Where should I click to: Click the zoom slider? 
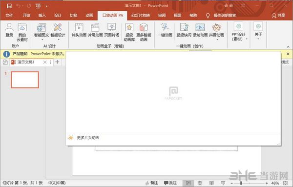(x=249, y=183)
